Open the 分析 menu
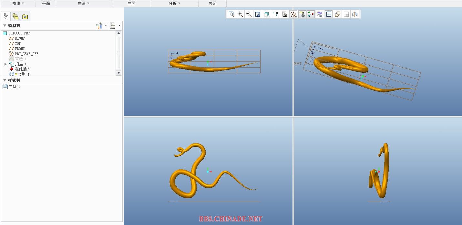Screen dimensions: 462x225 click(174, 4)
